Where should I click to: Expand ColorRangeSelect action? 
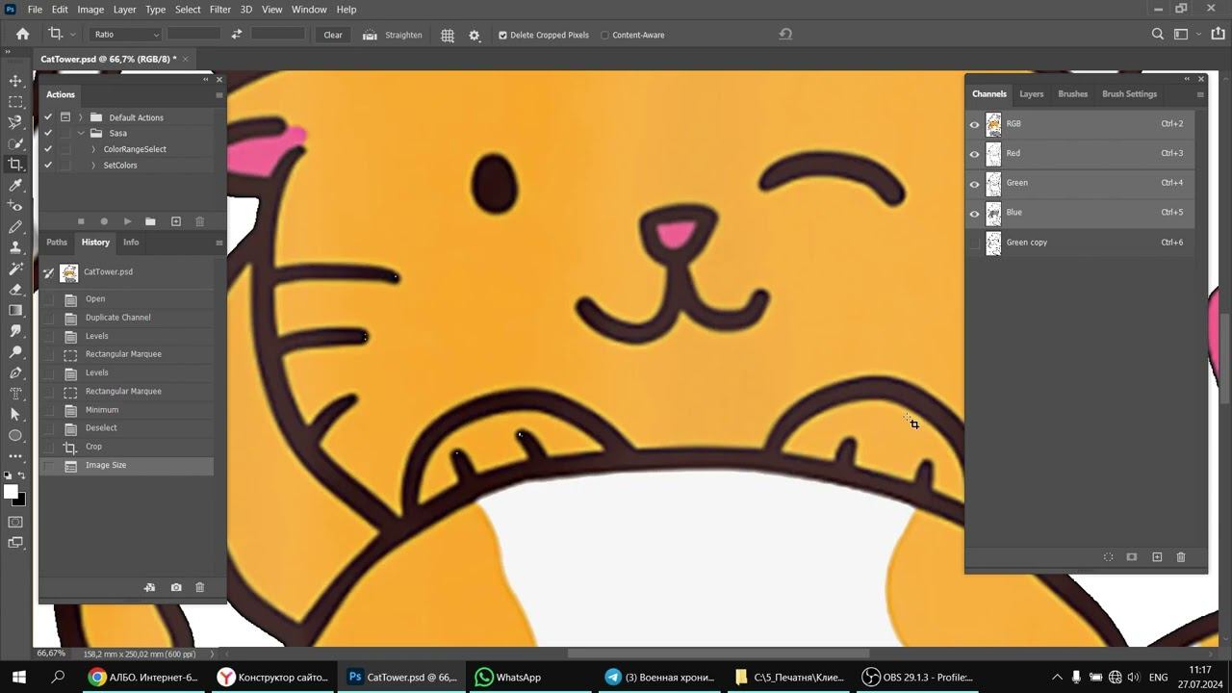(x=93, y=149)
